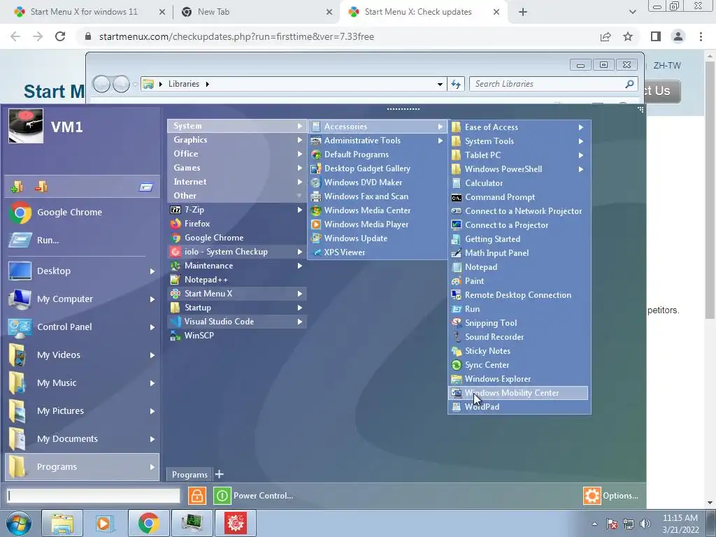This screenshot has height=537, width=716.
Task: Open My Documents folder entry
Action: tap(83, 439)
